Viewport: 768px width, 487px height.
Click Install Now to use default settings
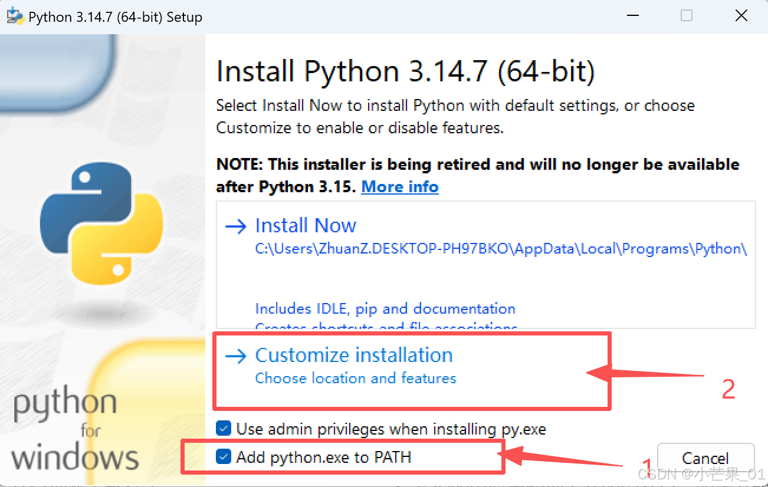tap(306, 225)
